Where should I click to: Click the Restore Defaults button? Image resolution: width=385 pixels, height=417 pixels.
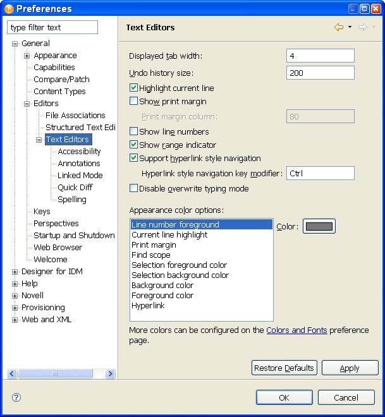tap(284, 368)
